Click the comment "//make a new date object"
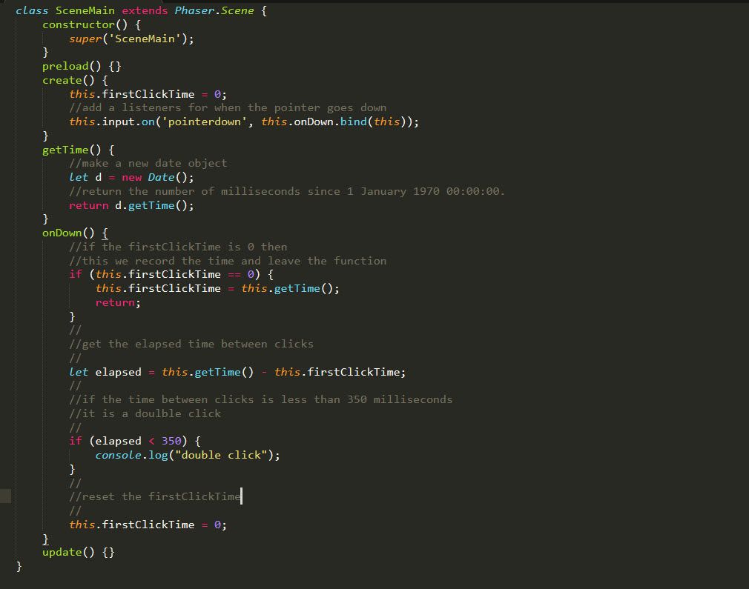This screenshot has width=749, height=589. (148, 163)
